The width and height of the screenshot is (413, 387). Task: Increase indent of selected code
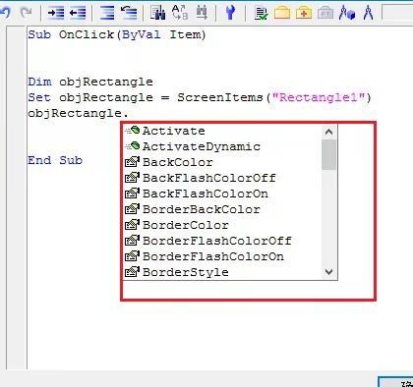[x=56, y=13]
